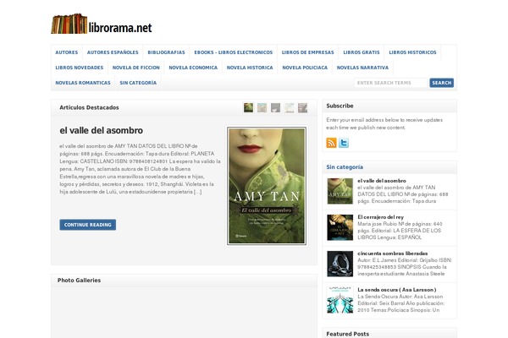Open the Novela Historica category

click(x=250, y=68)
